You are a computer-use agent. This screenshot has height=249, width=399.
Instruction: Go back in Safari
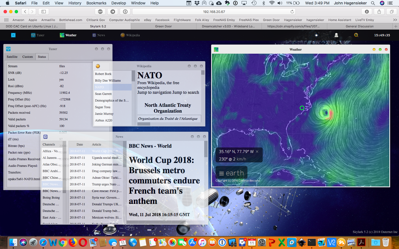[x=25, y=12]
